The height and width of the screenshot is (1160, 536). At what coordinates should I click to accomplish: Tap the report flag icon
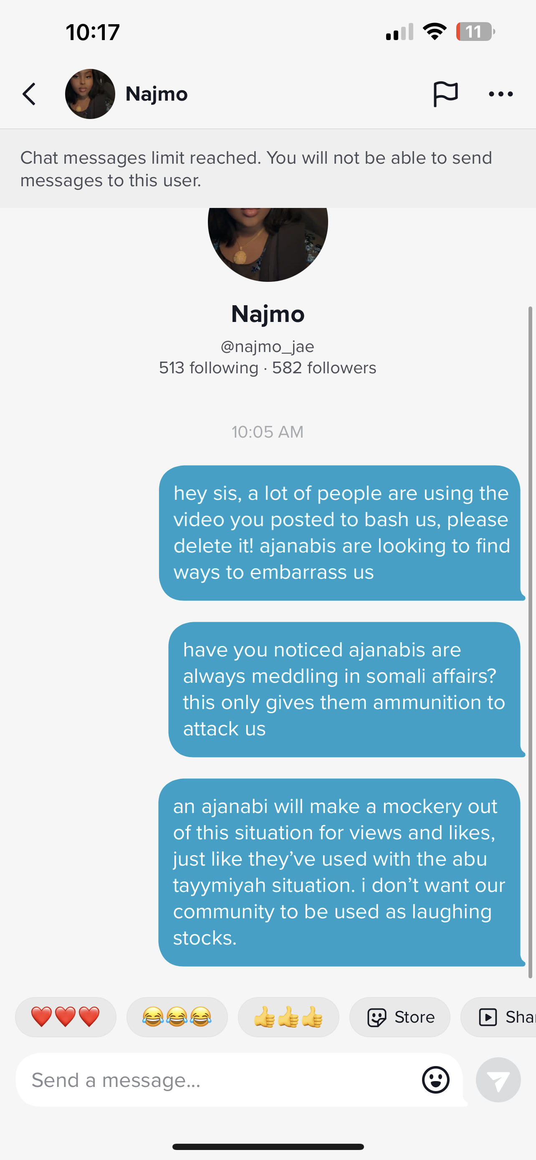[445, 94]
